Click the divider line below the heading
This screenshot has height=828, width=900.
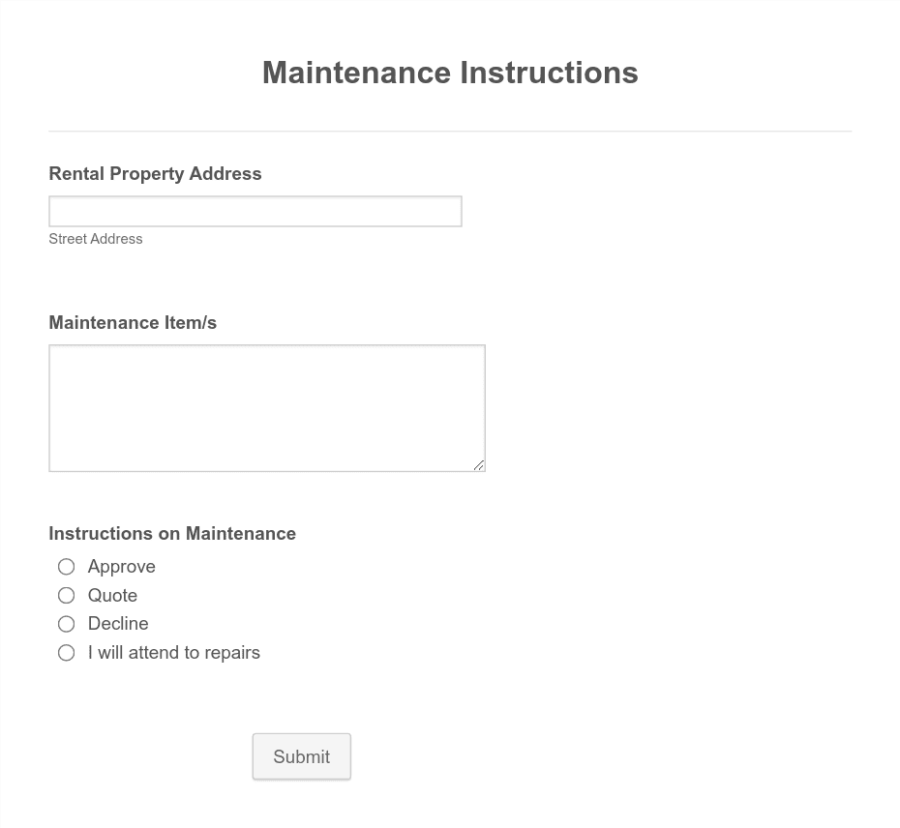click(450, 131)
